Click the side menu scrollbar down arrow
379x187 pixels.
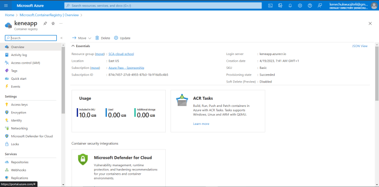tap(63, 184)
